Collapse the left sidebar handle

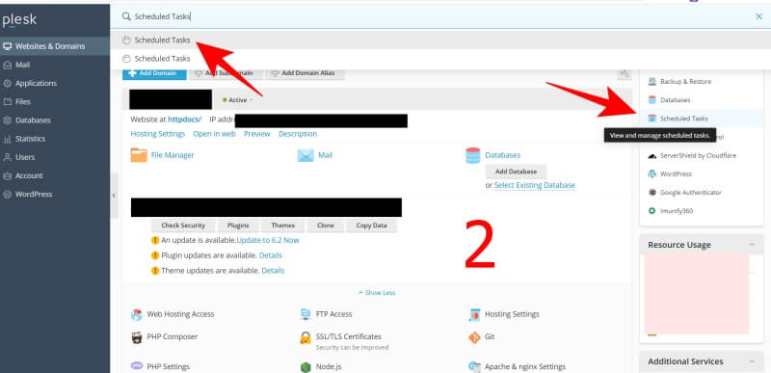click(114, 196)
